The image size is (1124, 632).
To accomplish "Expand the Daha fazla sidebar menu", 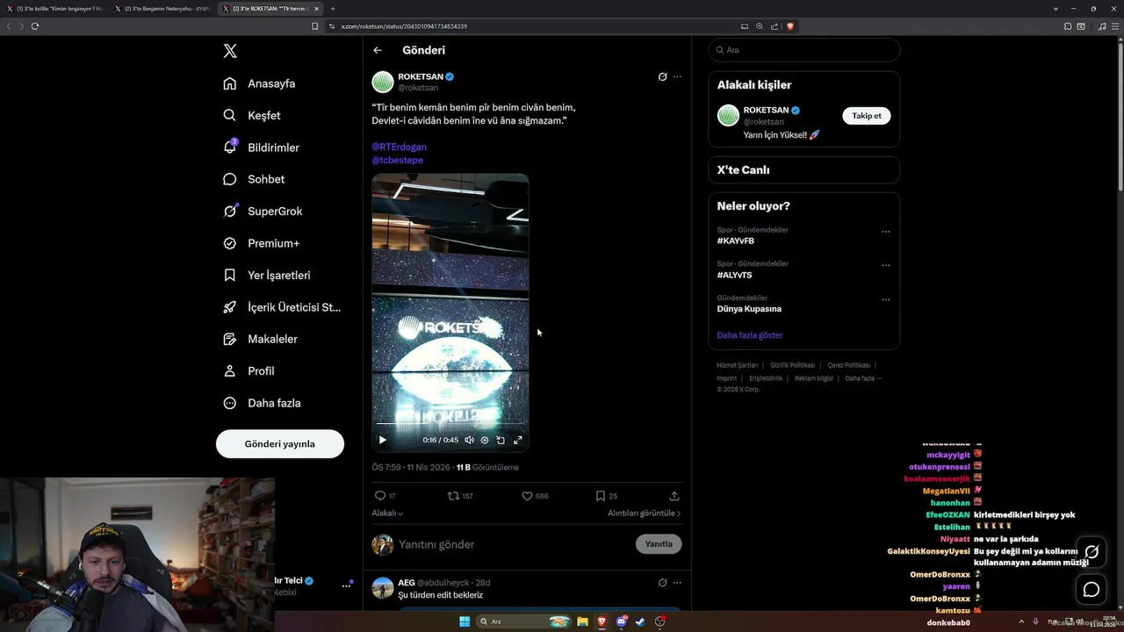I will (x=262, y=403).
